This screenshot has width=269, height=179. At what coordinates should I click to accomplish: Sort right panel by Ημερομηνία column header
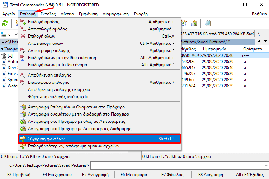[x=222, y=49]
